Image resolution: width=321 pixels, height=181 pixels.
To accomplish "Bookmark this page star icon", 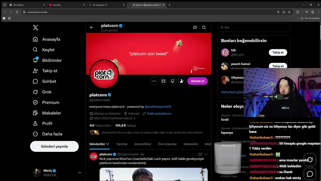I will tap(289, 12).
